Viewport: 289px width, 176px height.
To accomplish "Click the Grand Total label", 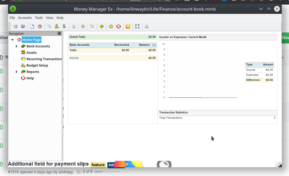I will coord(78,37).
